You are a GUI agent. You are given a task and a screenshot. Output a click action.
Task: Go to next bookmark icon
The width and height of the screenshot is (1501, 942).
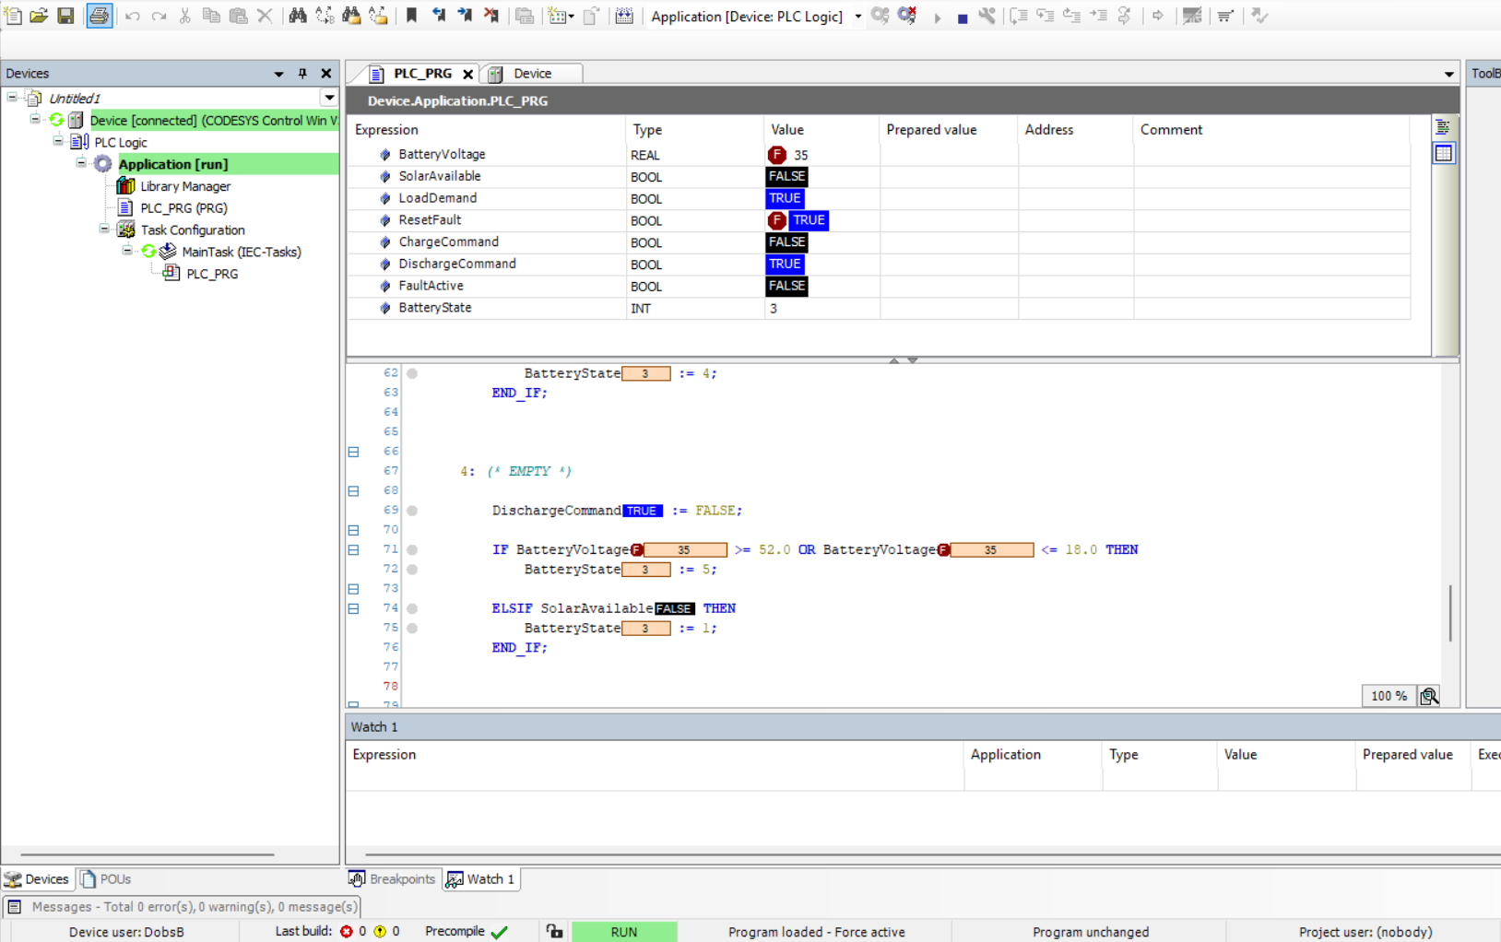(x=465, y=16)
